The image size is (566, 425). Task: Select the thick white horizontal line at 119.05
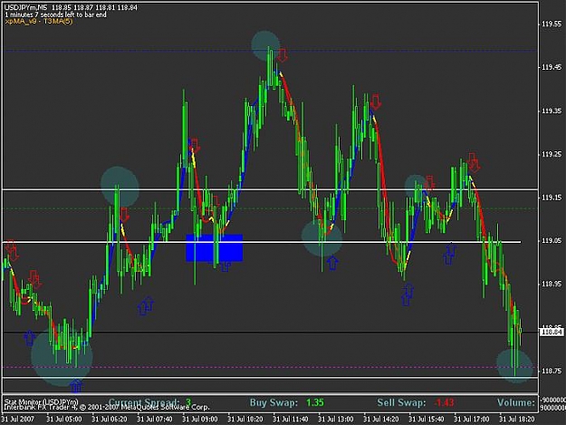click(262, 242)
